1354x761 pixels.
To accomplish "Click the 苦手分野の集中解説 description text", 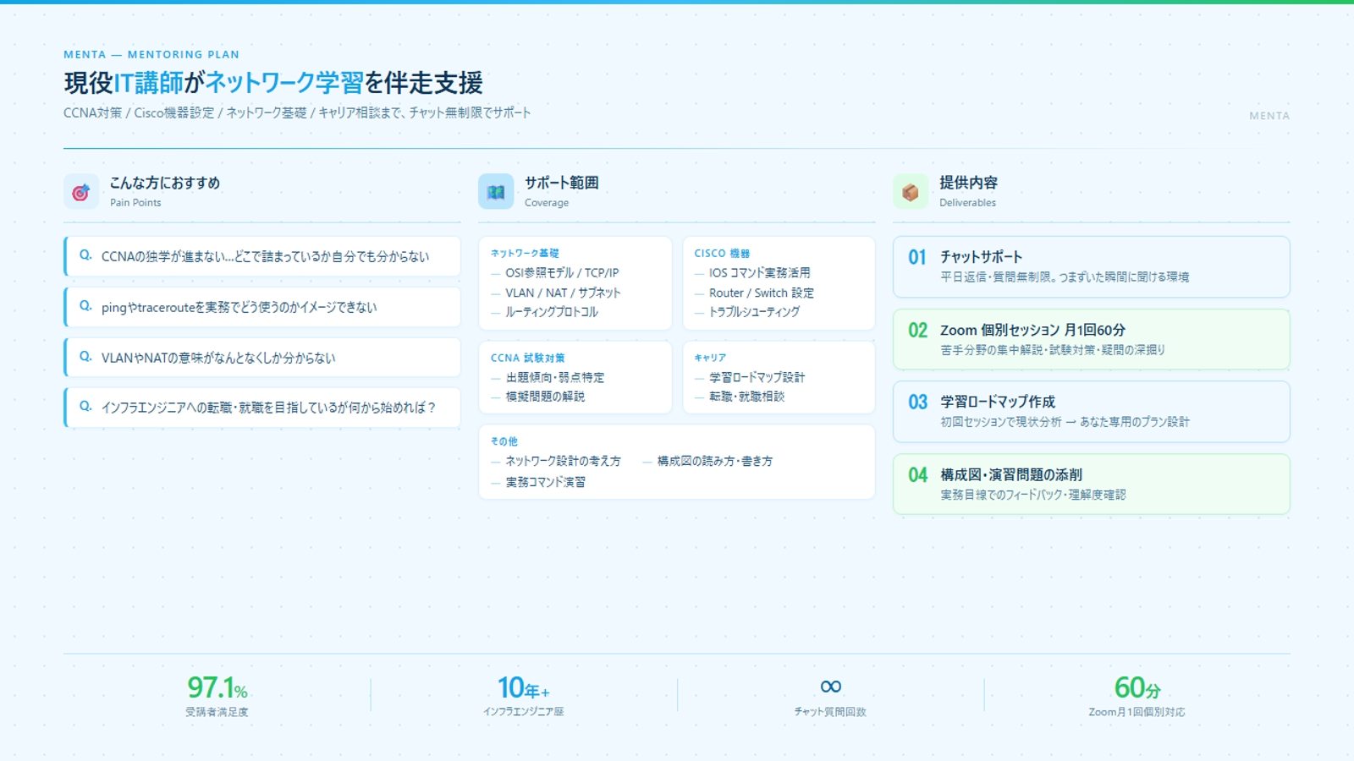I will coord(1053,350).
